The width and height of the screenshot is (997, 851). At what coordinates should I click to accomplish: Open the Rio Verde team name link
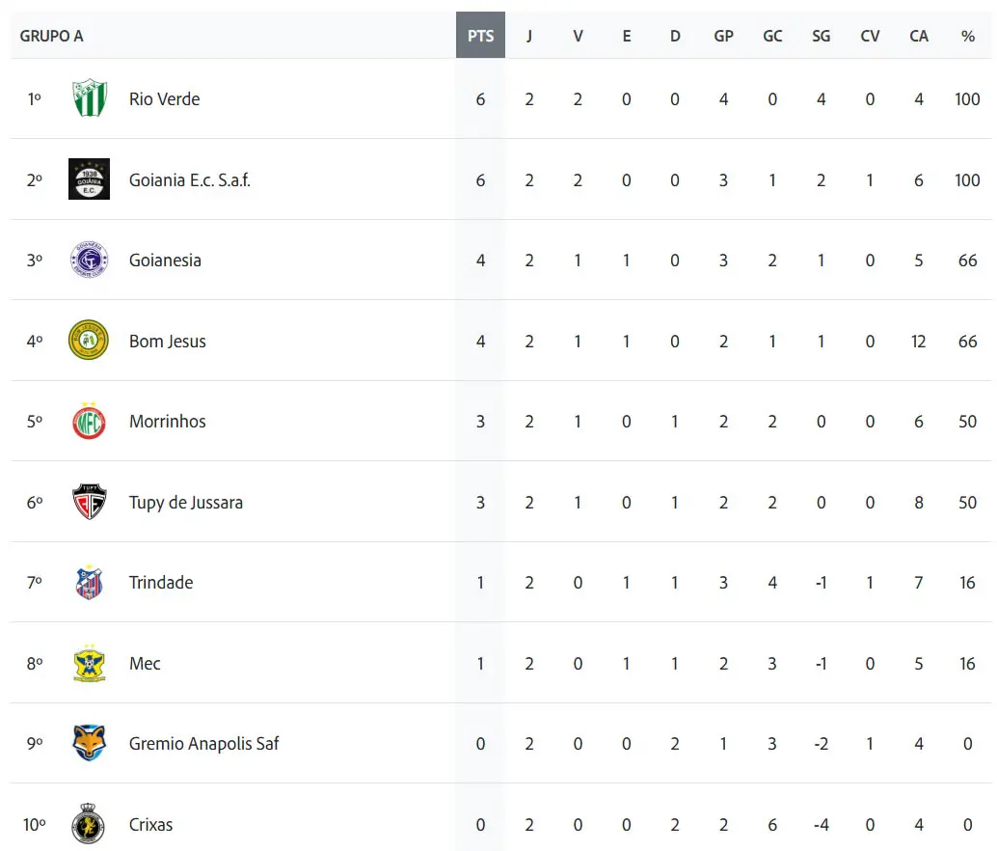(x=164, y=99)
